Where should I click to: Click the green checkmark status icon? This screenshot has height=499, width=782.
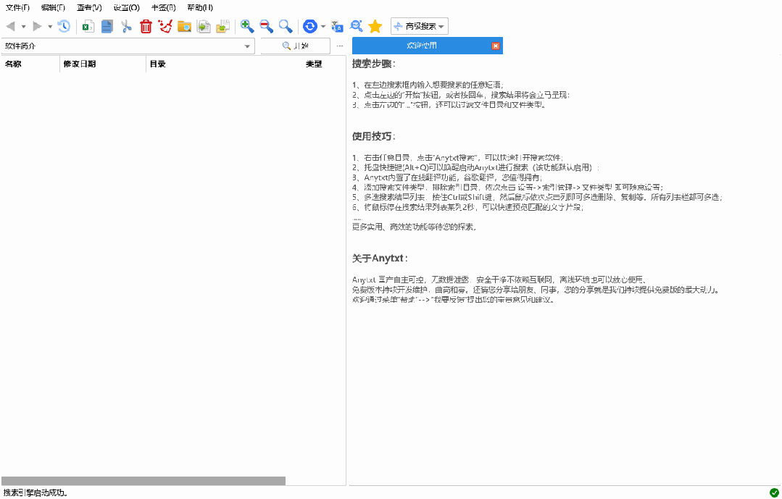(774, 492)
